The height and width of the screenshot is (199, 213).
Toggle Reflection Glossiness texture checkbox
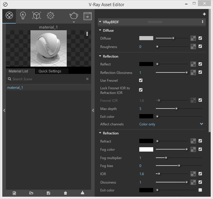(200, 72)
